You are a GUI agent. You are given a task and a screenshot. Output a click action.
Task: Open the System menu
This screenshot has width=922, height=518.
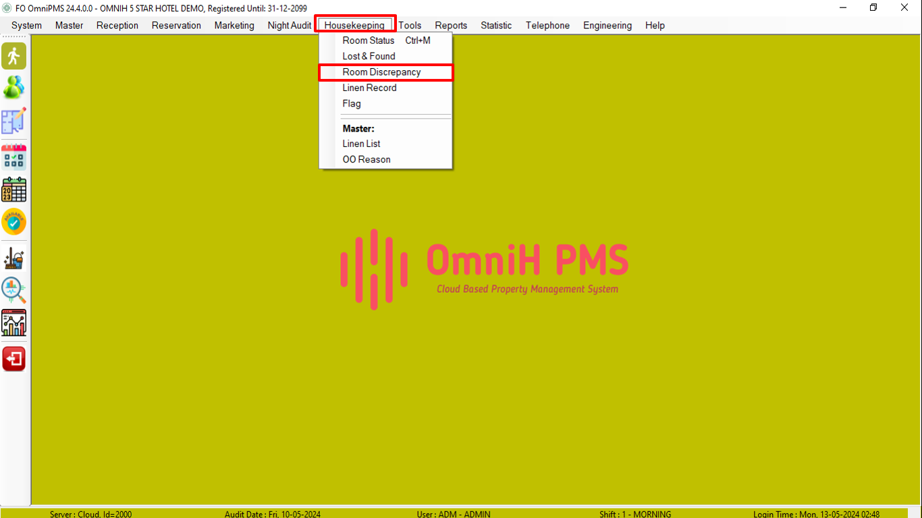click(x=26, y=26)
